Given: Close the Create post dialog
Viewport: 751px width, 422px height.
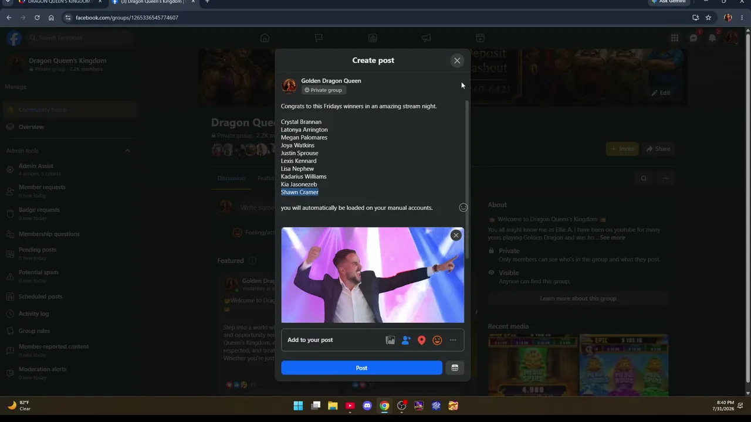Looking at the screenshot, I should click(457, 60).
